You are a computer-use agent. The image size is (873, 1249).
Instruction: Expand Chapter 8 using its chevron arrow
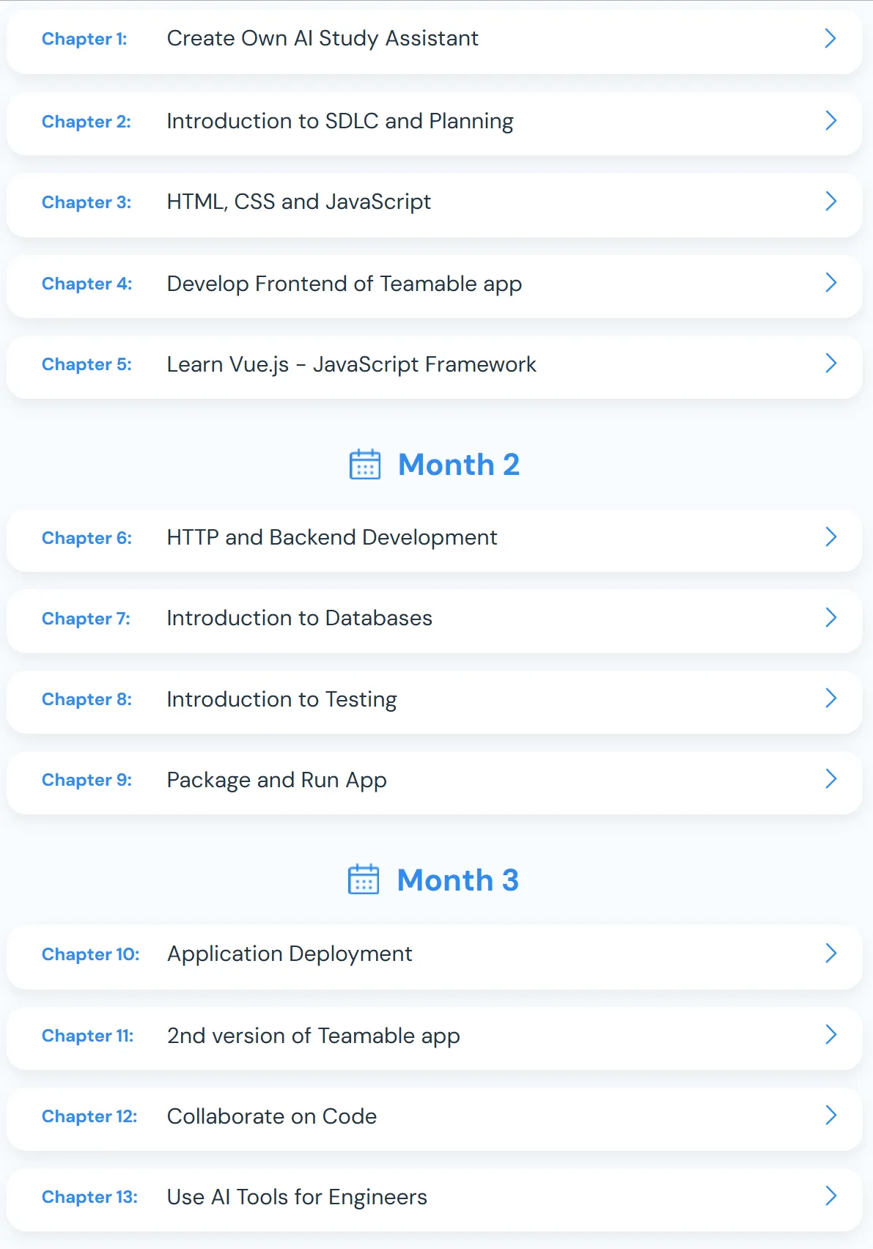pos(830,698)
